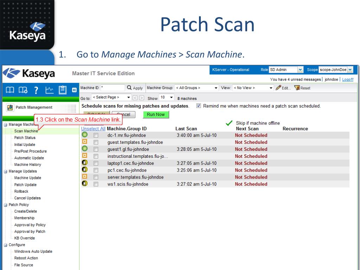Image resolution: width=360 pixels, height=270 pixels.
Task: Open the Reboot Action page
Action: 26,258
